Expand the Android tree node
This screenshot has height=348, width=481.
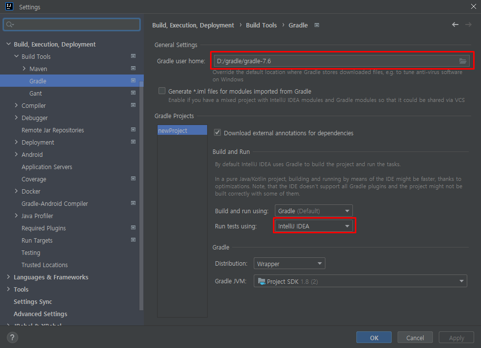(17, 154)
